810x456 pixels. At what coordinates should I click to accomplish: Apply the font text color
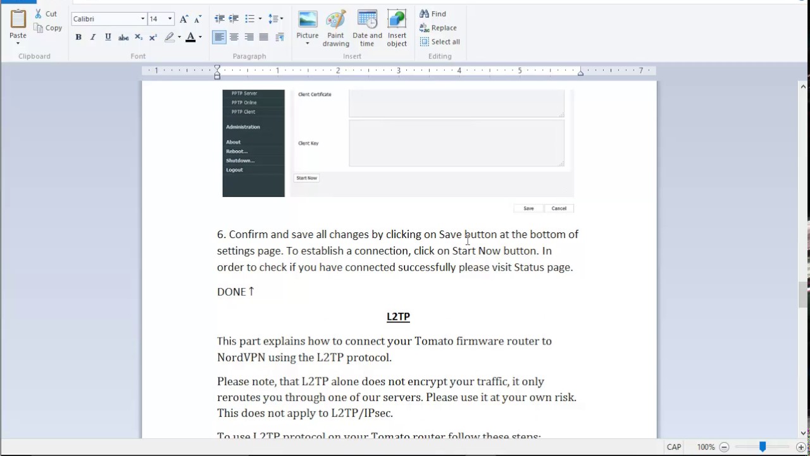click(190, 37)
